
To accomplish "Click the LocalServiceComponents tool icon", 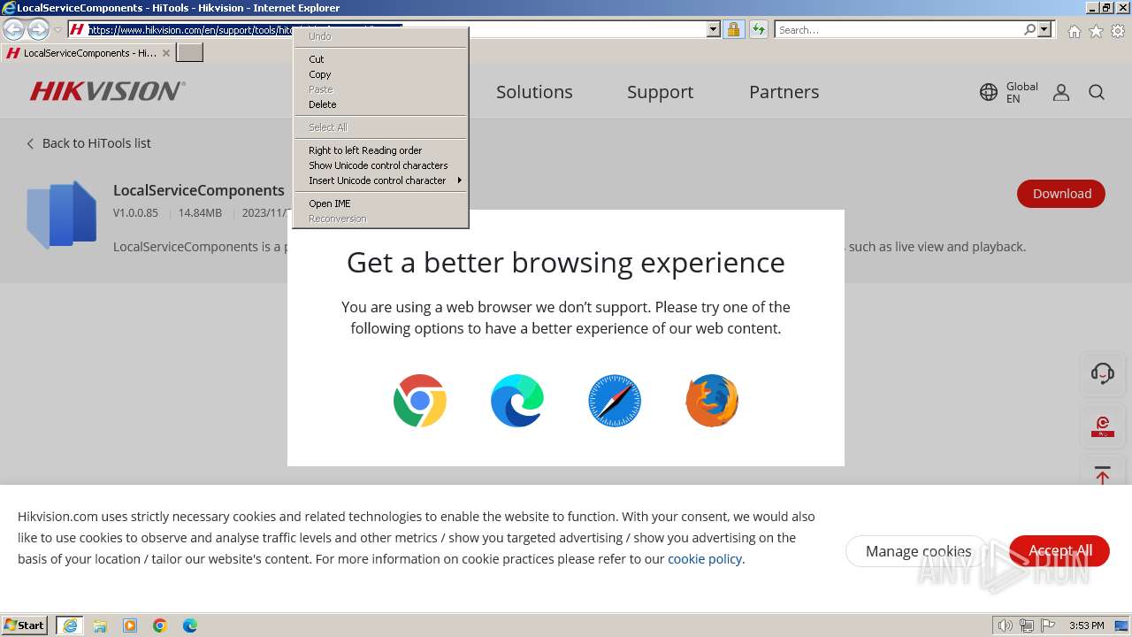I will (62, 213).
